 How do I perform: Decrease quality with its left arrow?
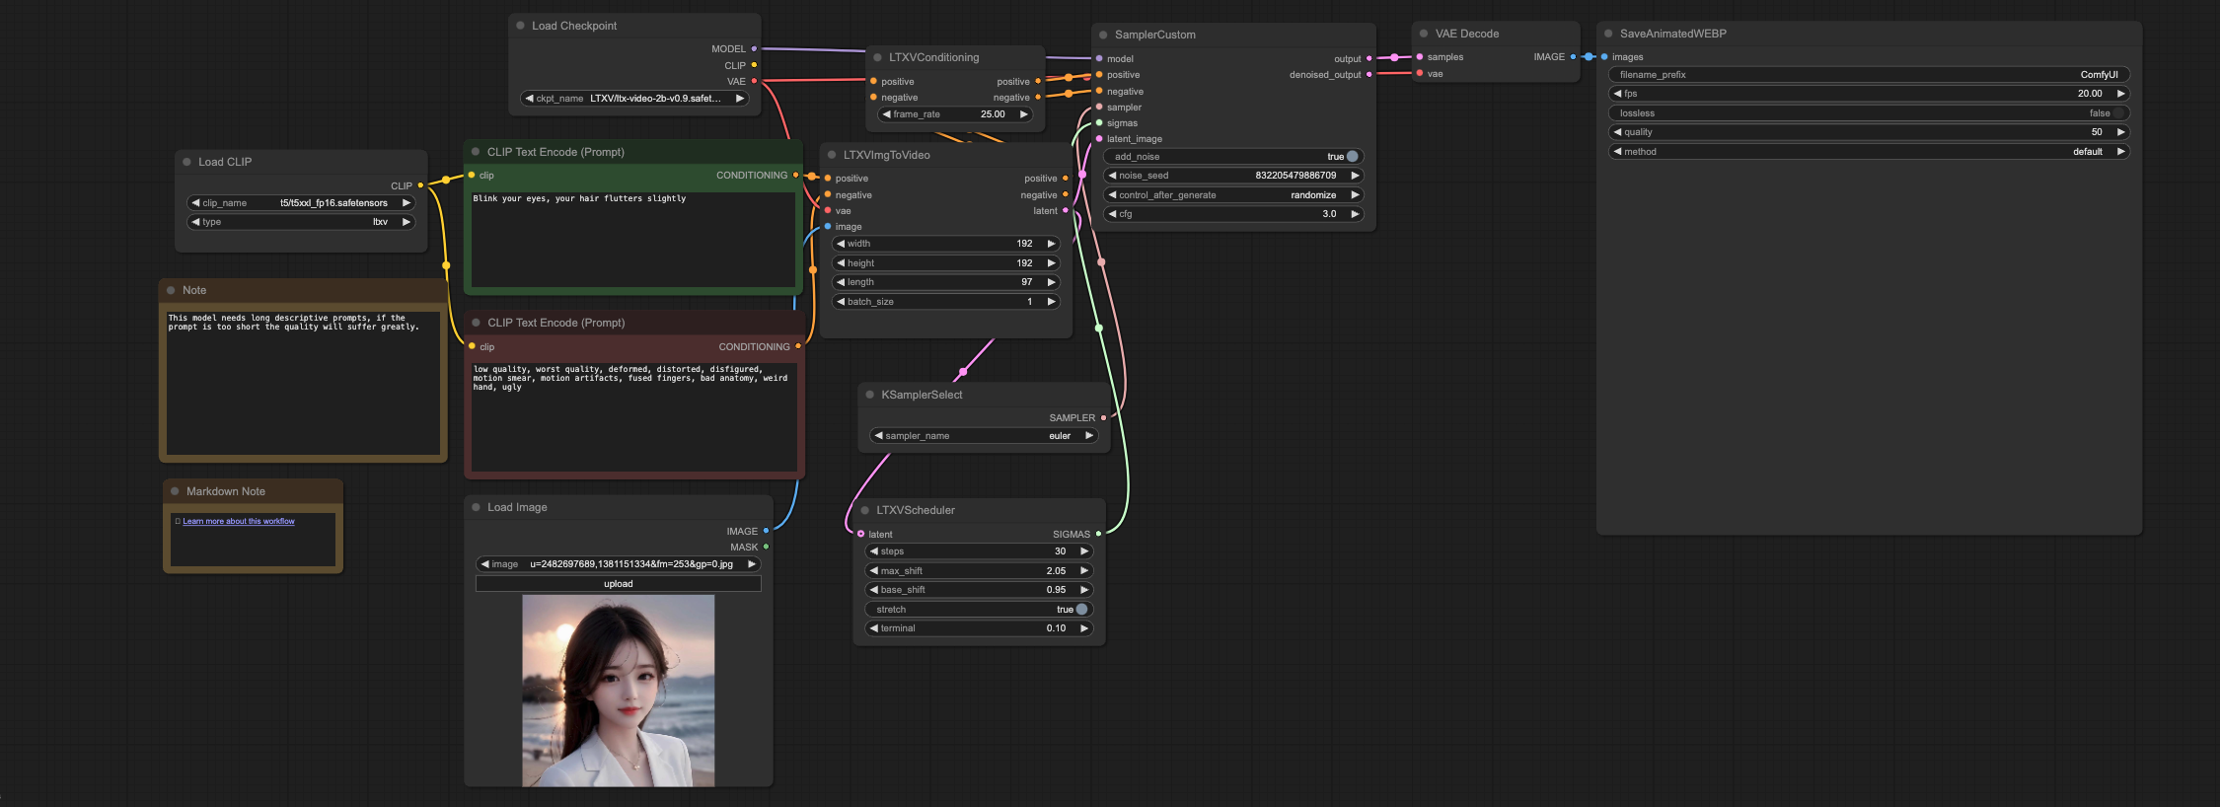[1617, 132]
